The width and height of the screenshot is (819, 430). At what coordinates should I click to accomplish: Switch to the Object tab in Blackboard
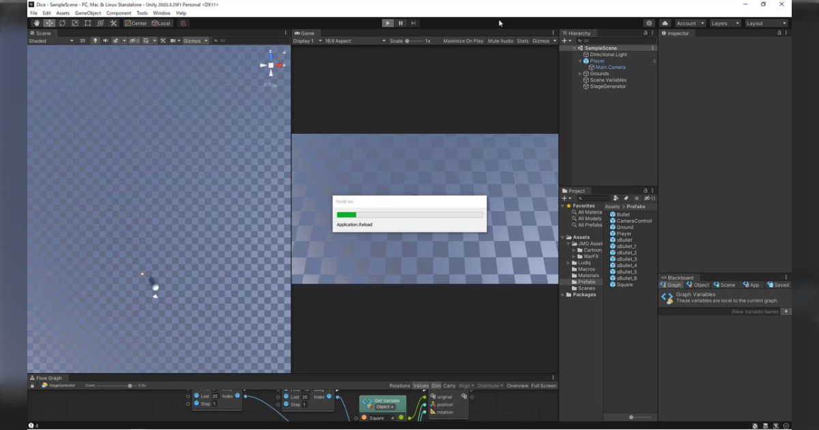tap(698, 285)
